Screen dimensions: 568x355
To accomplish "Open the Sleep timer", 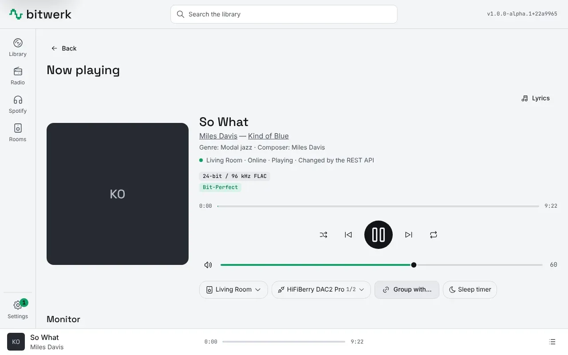I will (x=470, y=290).
